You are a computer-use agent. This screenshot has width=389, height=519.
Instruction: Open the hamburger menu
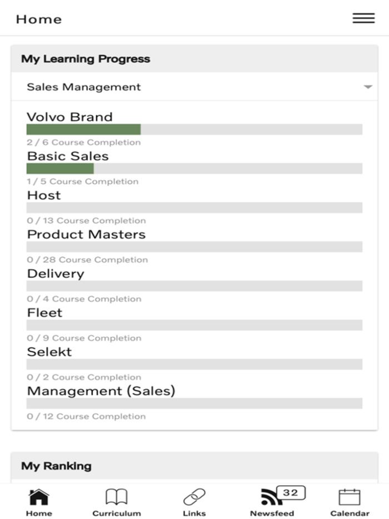363,18
